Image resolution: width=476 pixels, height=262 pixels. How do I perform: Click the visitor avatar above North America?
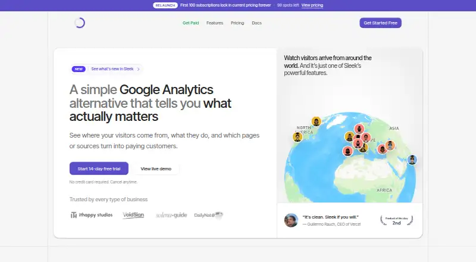pos(317,121)
